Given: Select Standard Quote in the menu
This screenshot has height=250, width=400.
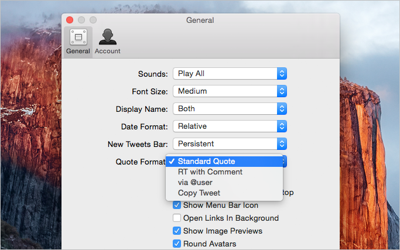Looking at the screenshot, I should (x=224, y=162).
